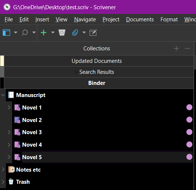Open the View menu
The image size is (196, 190).
pos(61,19)
